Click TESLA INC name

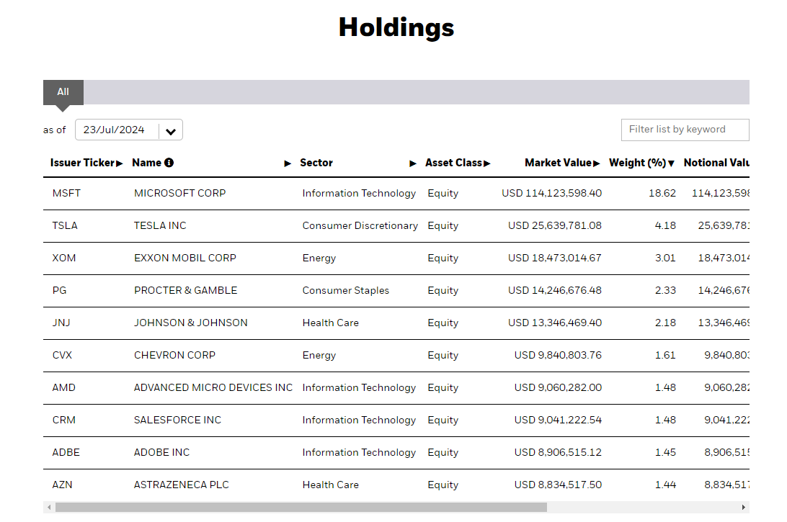(x=160, y=225)
